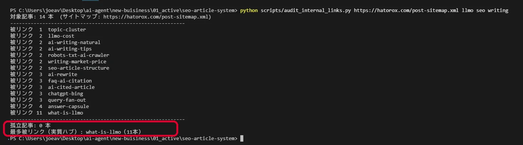The width and height of the screenshot is (523, 145).
Task: Click the ai-writing-tips entry
Action: (x=70, y=49)
